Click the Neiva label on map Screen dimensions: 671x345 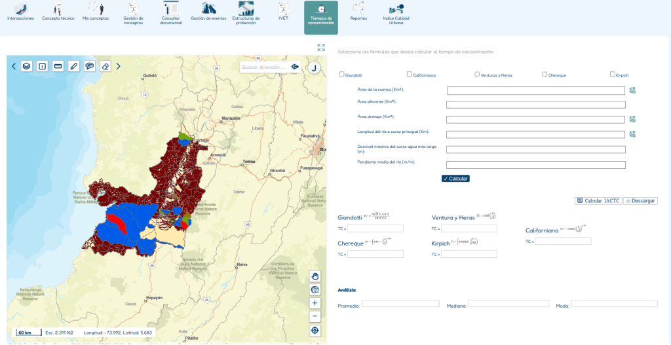pyautogui.click(x=241, y=264)
